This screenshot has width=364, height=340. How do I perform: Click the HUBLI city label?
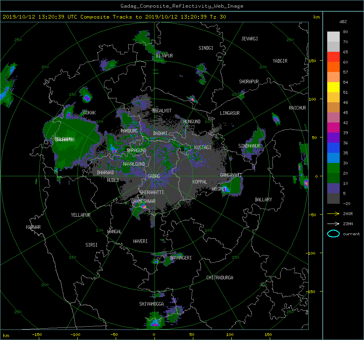click(113, 180)
